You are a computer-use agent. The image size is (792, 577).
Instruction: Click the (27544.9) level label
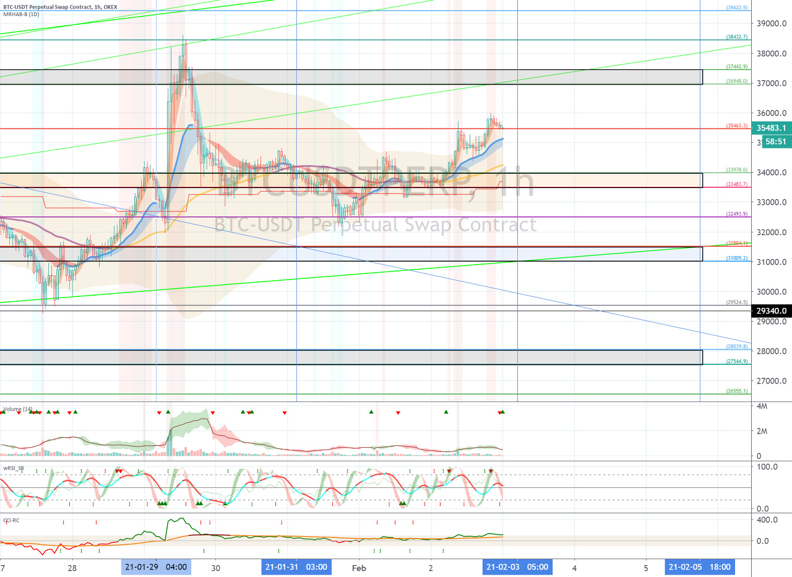[x=736, y=361]
